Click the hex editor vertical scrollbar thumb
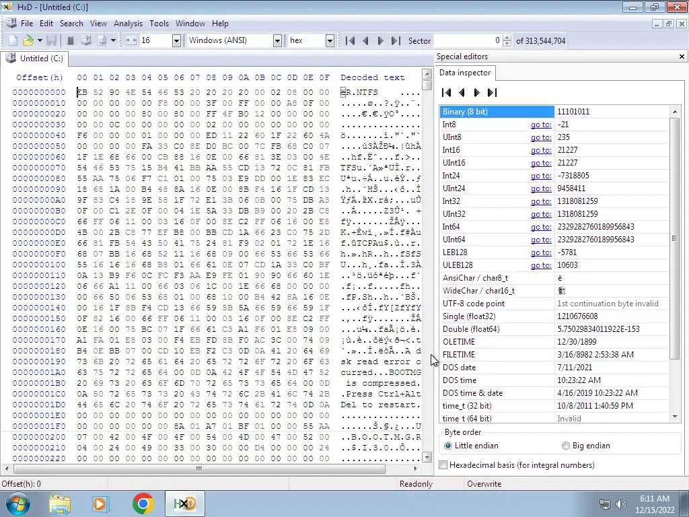 tap(427, 85)
